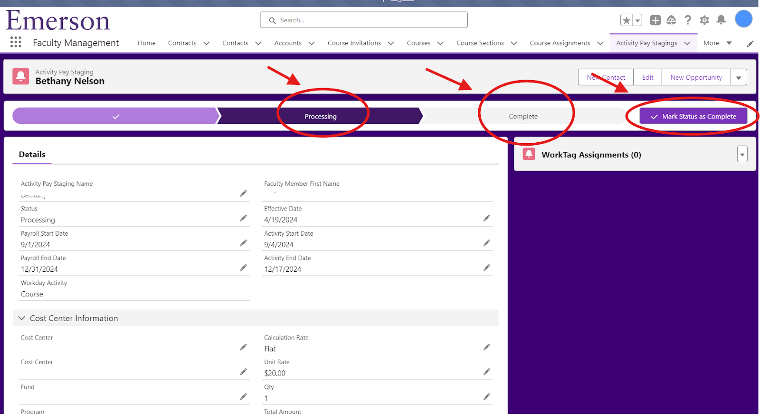Viewport: 760px width, 414px height.
Task: Click the Edit record button
Action: click(647, 77)
